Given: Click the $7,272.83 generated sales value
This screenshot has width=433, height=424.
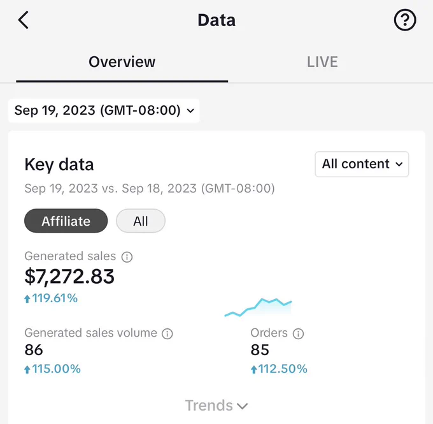Looking at the screenshot, I should (x=69, y=277).
